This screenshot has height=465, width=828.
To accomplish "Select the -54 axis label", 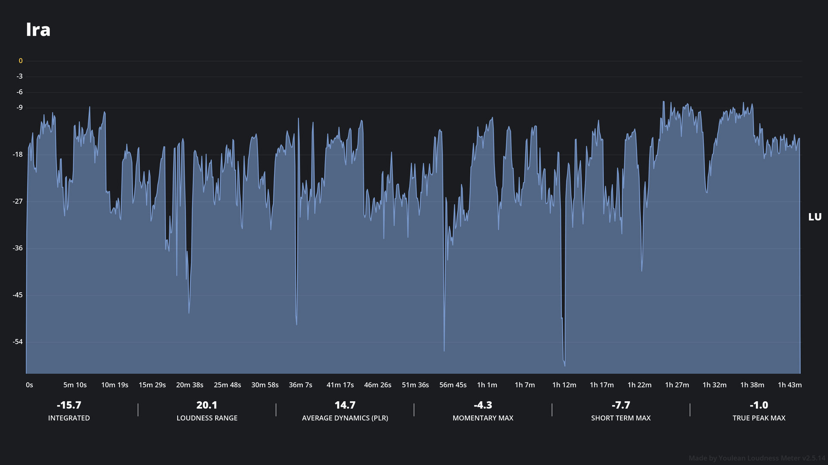I will pos(18,342).
